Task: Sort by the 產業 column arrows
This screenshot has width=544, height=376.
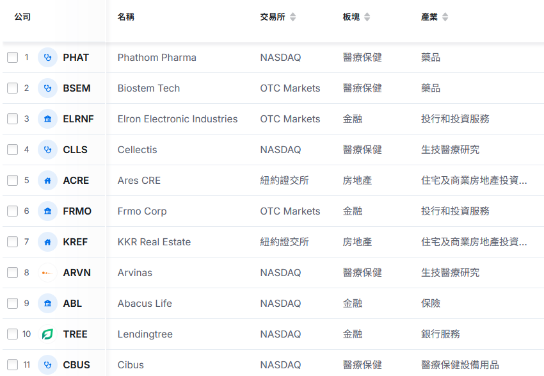Action: 445,17
